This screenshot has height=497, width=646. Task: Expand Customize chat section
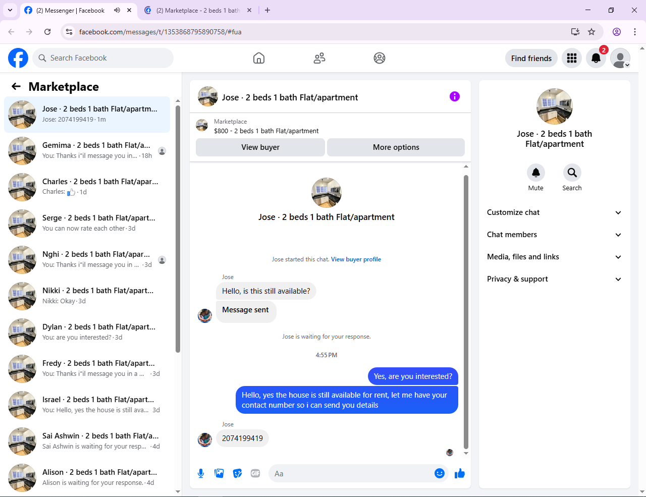pos(555,212)
